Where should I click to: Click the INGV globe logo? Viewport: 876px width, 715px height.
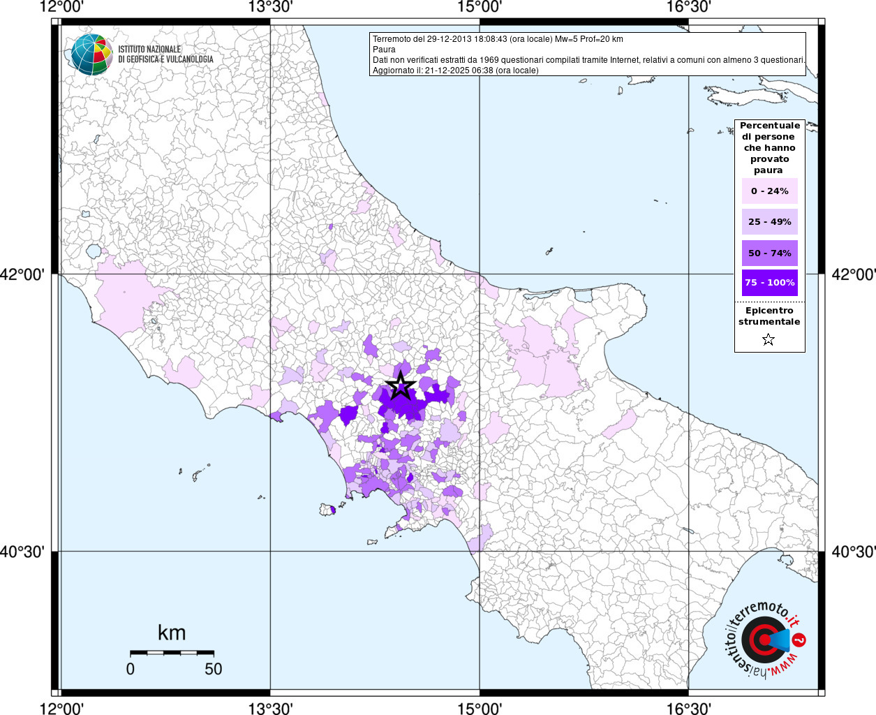click(x=91, y=54)
